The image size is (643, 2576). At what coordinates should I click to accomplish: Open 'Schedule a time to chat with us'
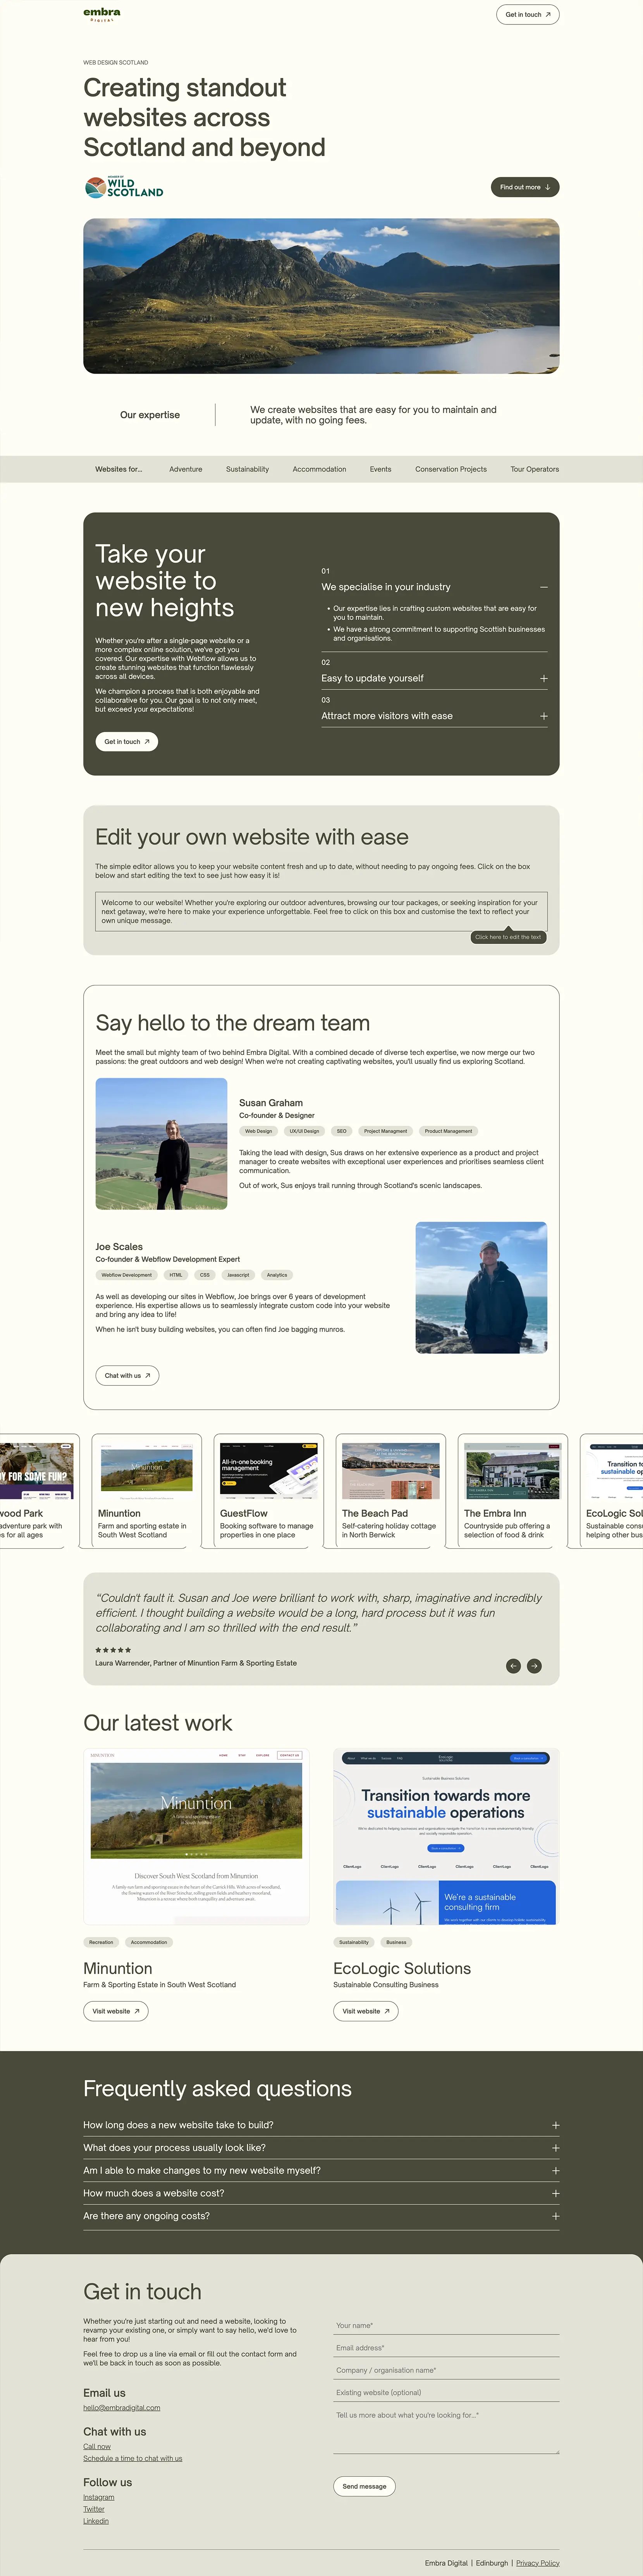coord(133,2458)
